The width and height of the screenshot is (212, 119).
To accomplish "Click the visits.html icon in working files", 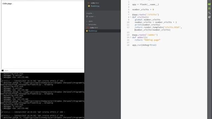I will click(x=89, y=3).
